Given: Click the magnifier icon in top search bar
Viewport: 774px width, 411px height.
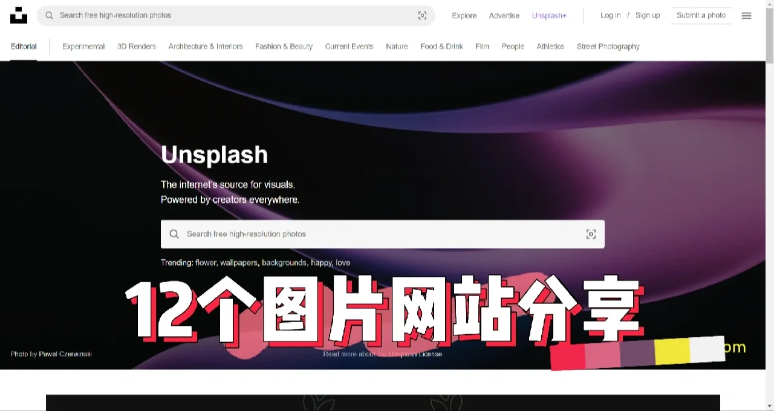Looking at the screenshot, I should pos(49,15).
